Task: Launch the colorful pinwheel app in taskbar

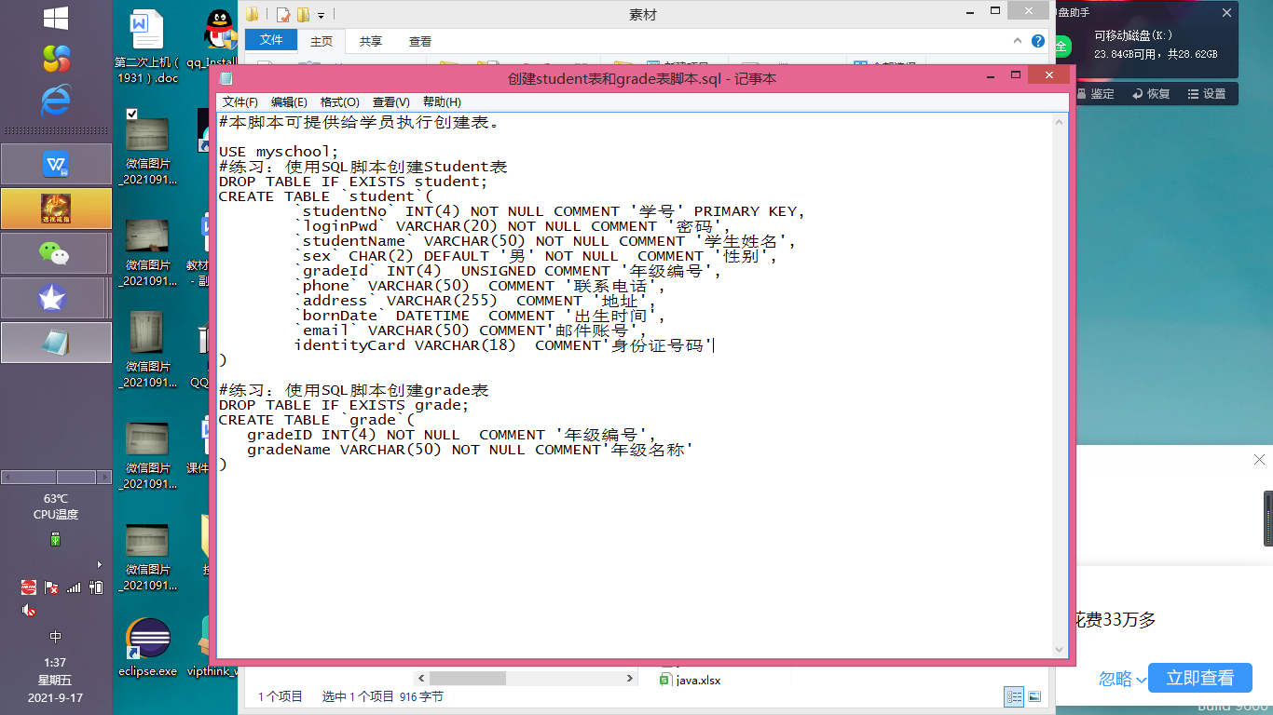Action: 56,59
